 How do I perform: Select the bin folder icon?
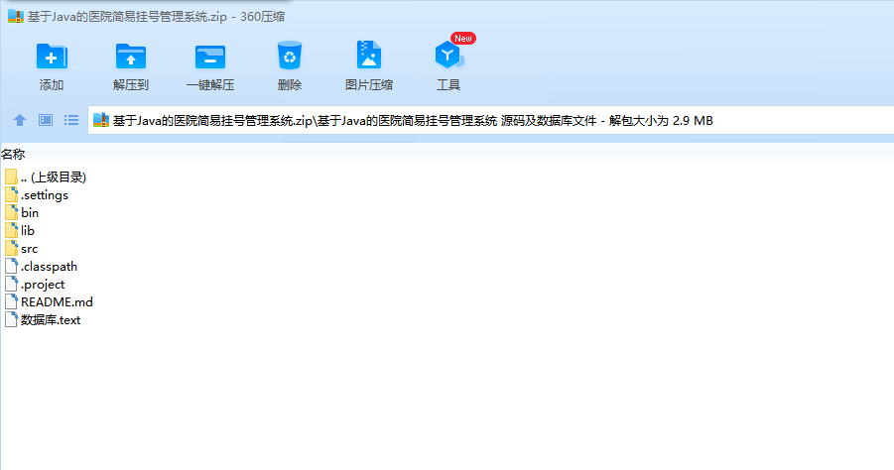coord(11,212)
